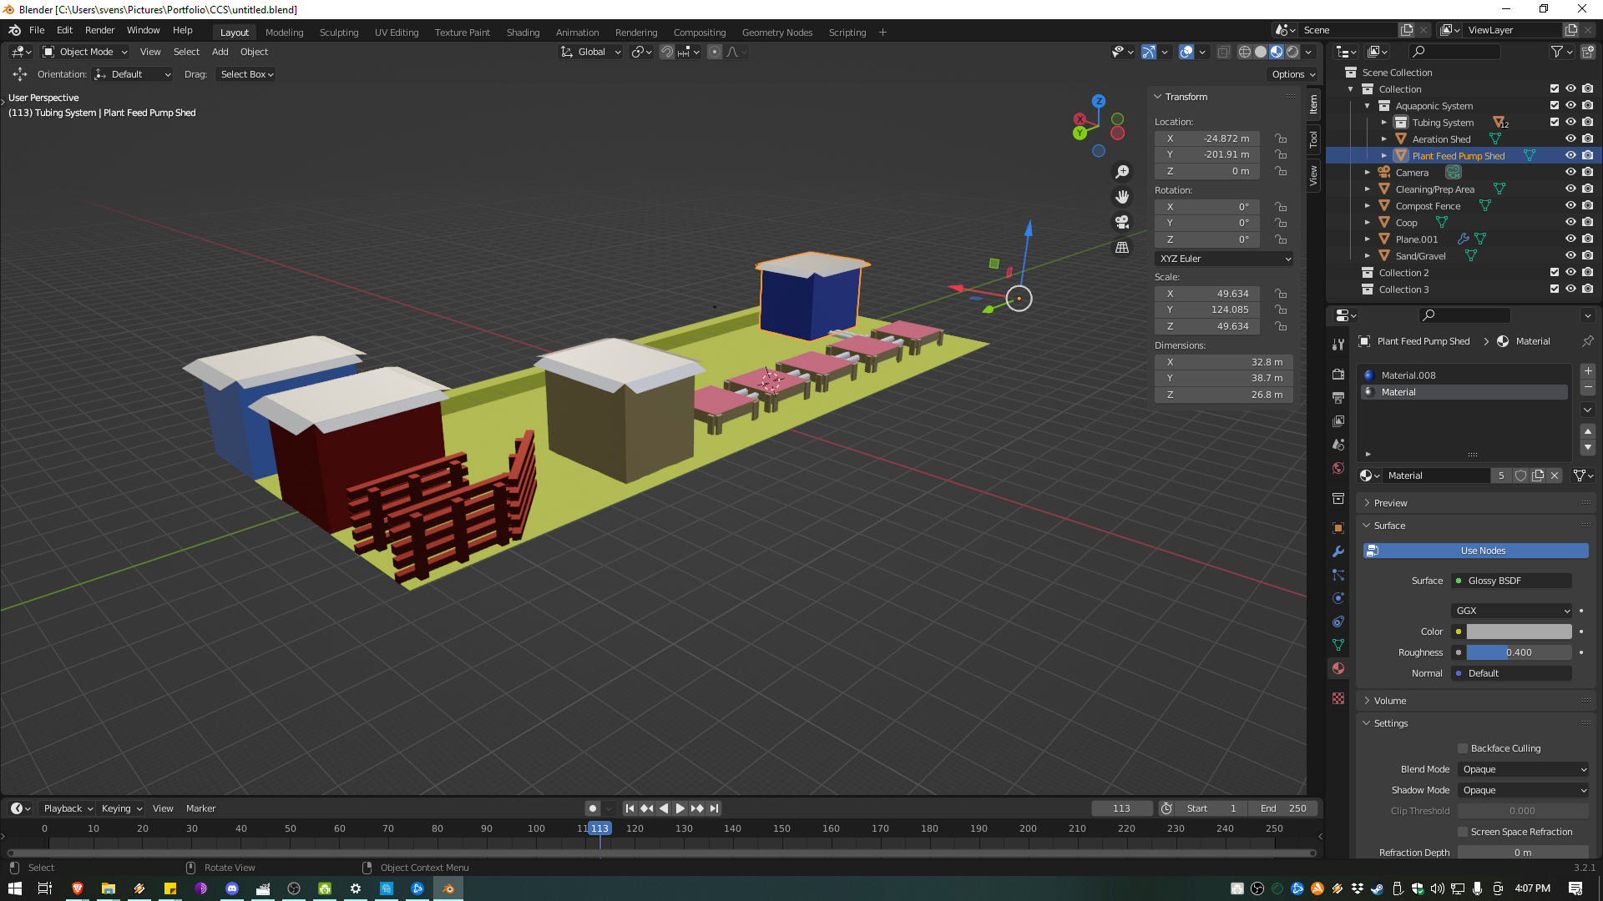1603x901 pixels.
Task: Open the Render menu
Action: [x=99, y=30]
